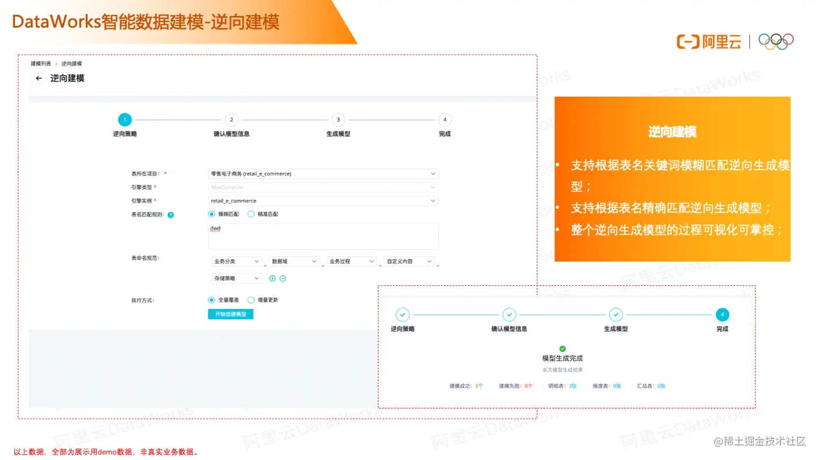This screenshot has width=819, height=460.
Task: Expand the 存储策略 dropdown
Action: 237,278
